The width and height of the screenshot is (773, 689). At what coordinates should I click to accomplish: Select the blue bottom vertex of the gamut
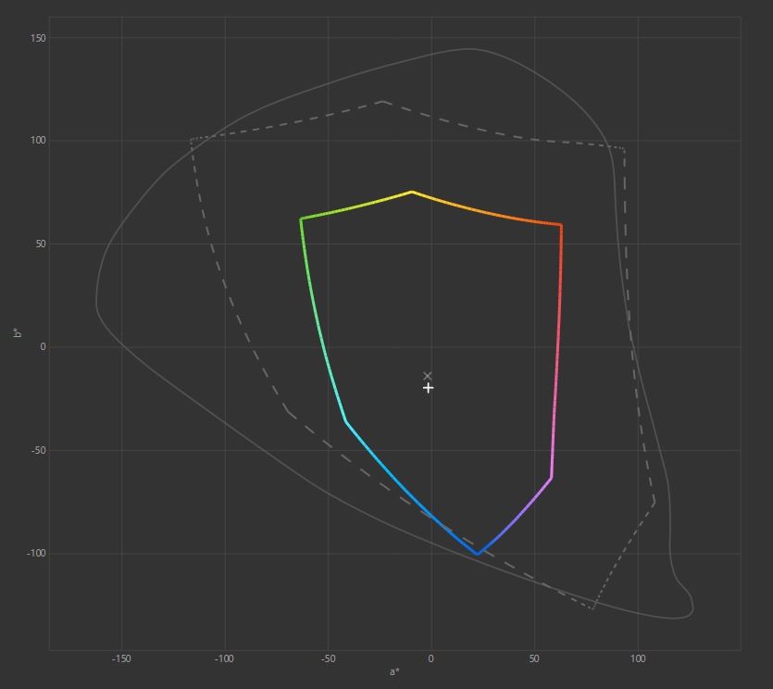pyautogui.click(x=477, y=554)
